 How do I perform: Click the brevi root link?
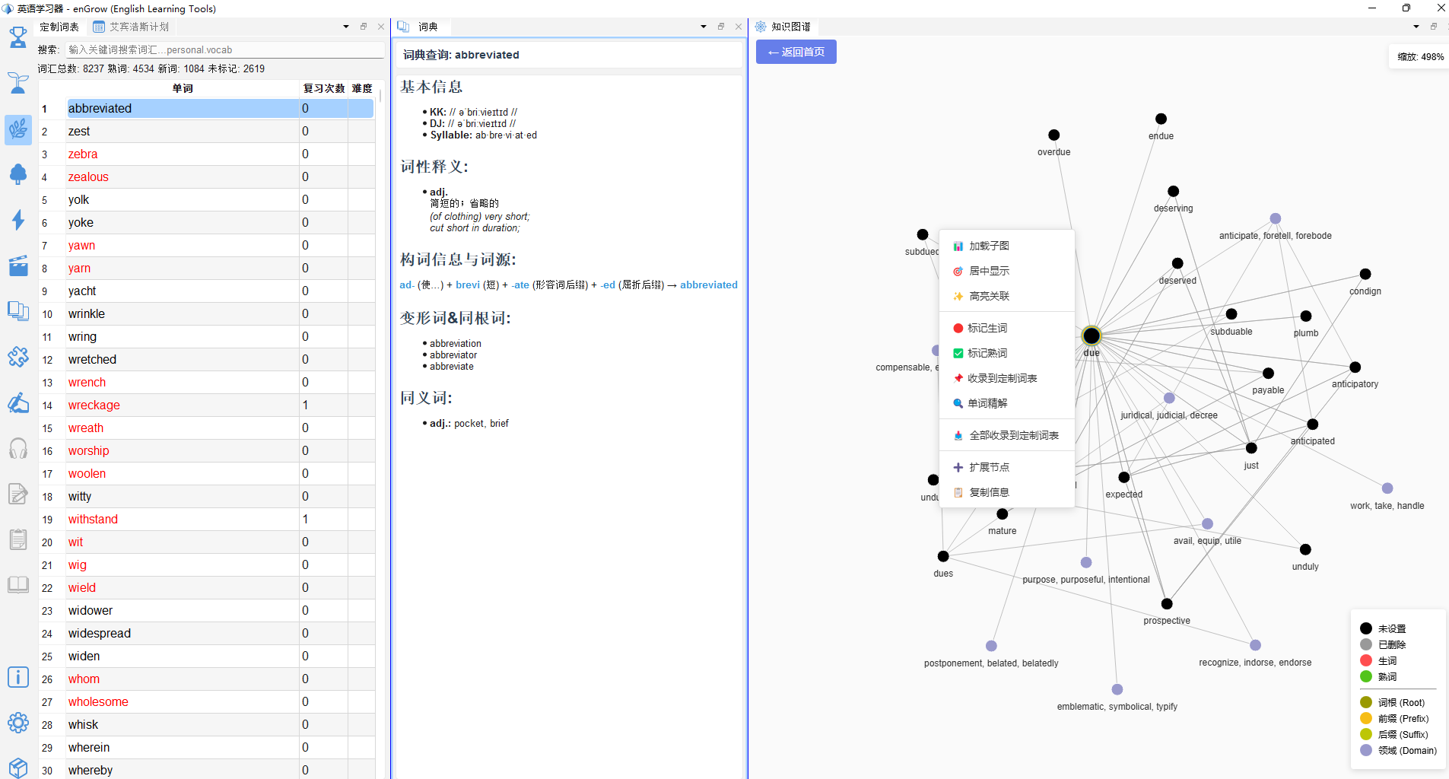[x=468, y=285]
